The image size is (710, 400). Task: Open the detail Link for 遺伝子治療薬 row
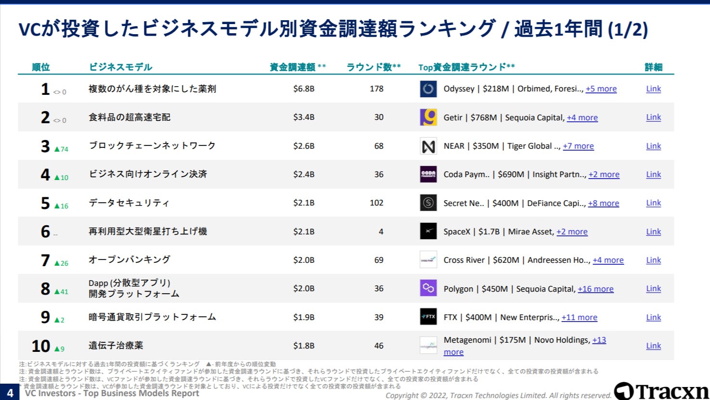coord(654,346)
